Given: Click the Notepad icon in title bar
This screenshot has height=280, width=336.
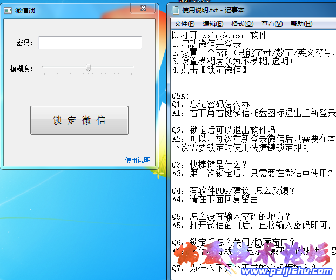Looking at the screenshot, I should point(175,10).
